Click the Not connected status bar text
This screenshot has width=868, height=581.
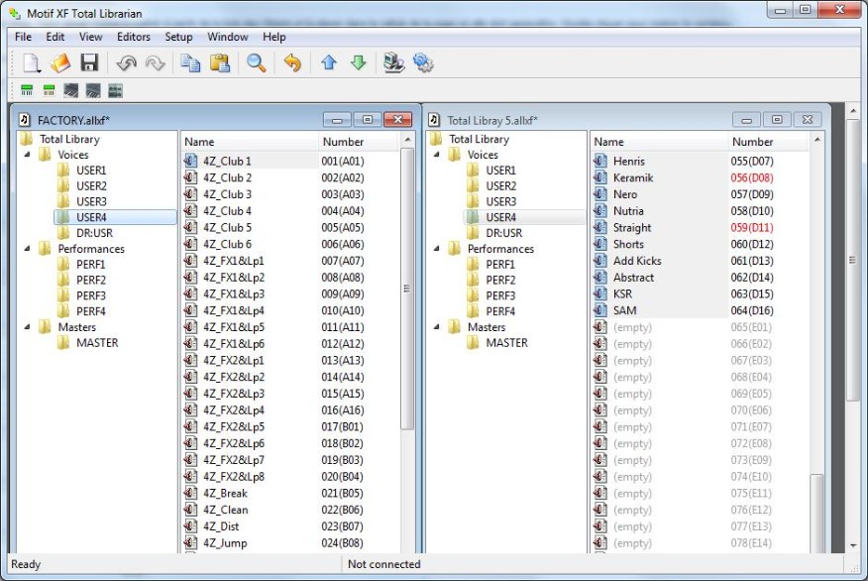tap(384, 564)
